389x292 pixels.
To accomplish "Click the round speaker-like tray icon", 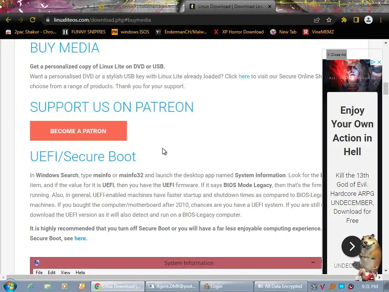I will pos(351,287).
